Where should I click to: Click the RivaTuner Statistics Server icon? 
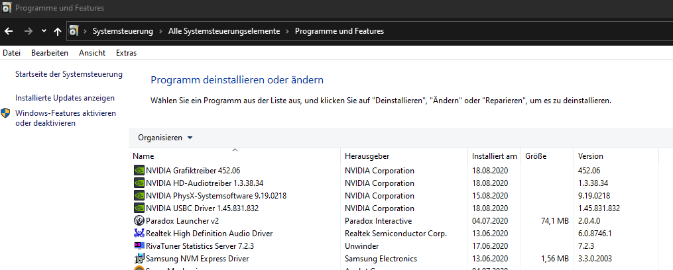139,246
